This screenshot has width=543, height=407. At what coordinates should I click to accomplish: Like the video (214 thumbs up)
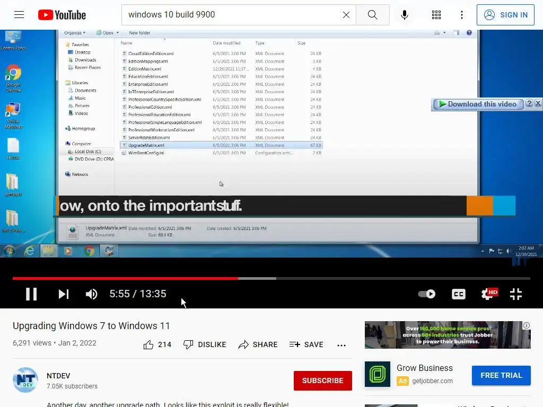coord(157,344)
